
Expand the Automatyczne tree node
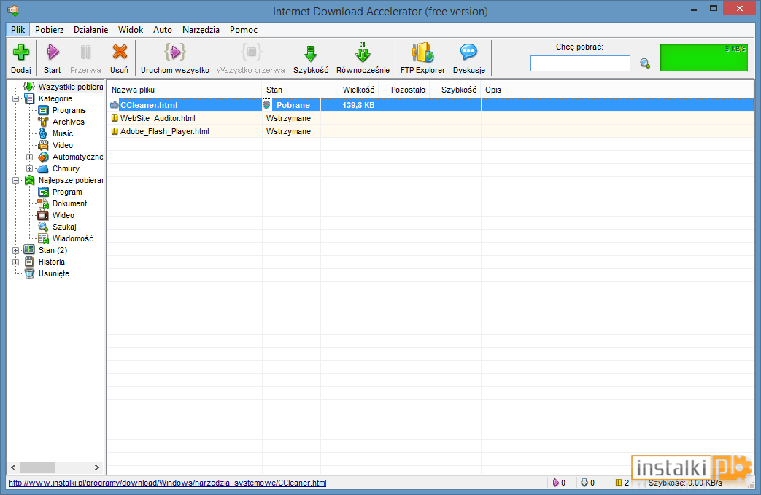pos(30,157)
